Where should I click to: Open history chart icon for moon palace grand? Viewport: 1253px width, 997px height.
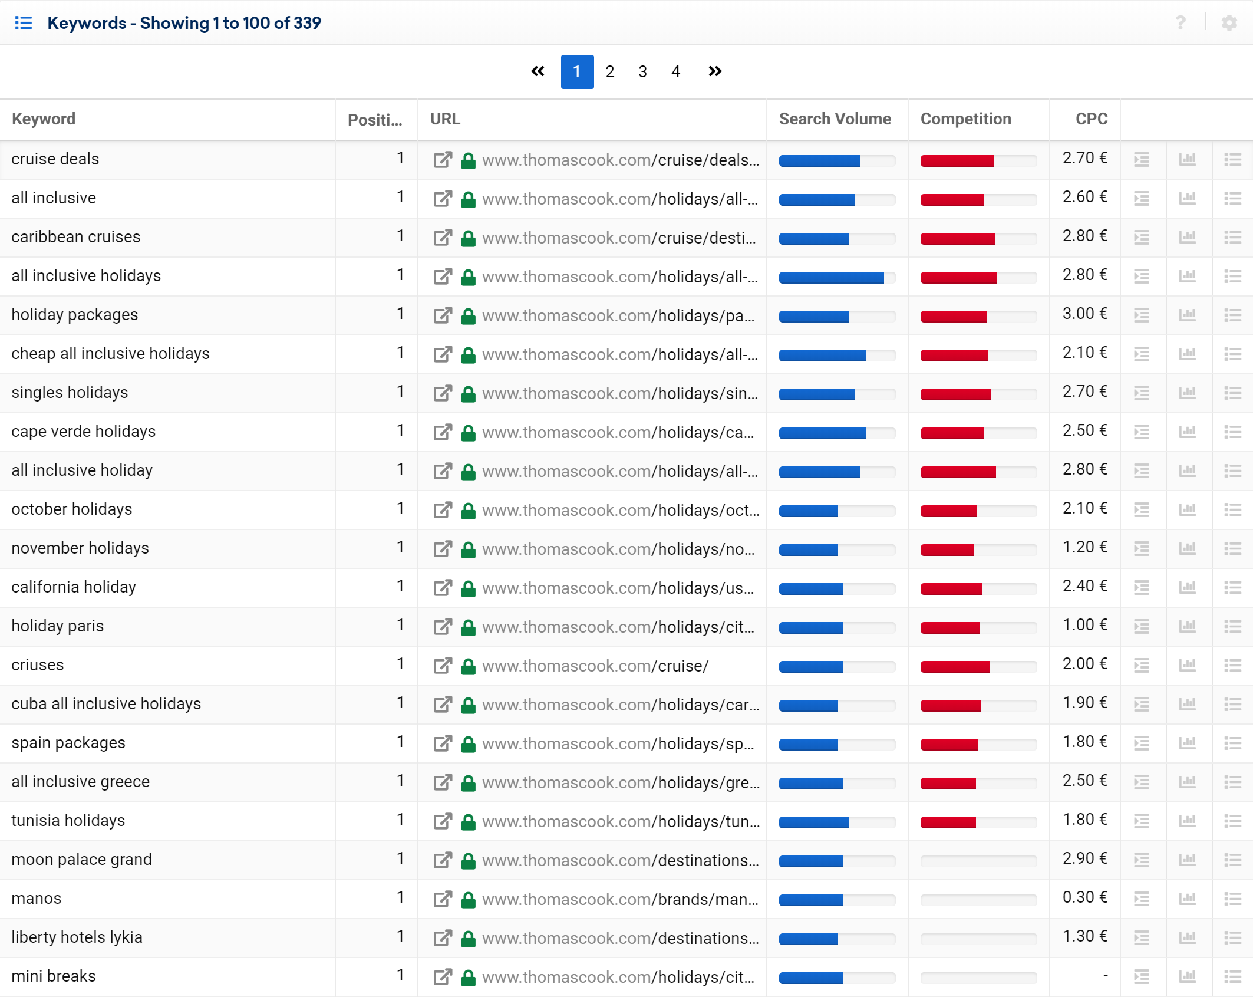pos(1188,860)
